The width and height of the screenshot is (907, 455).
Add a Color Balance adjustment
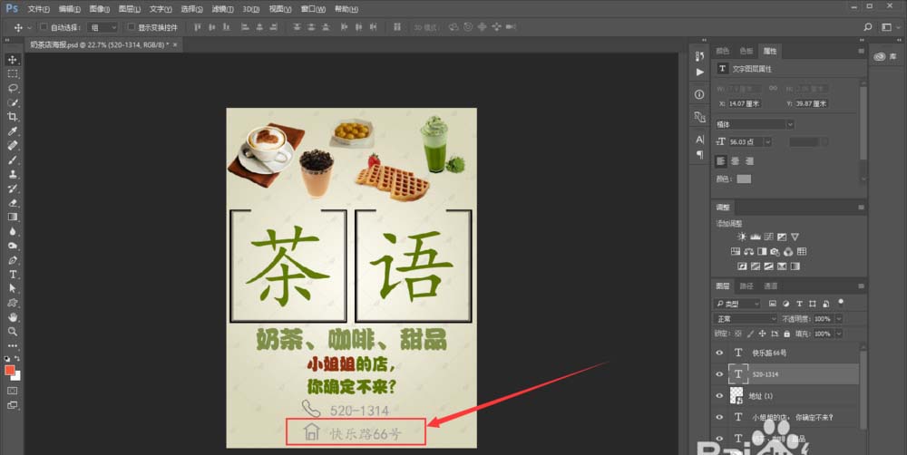click(749, 251)
